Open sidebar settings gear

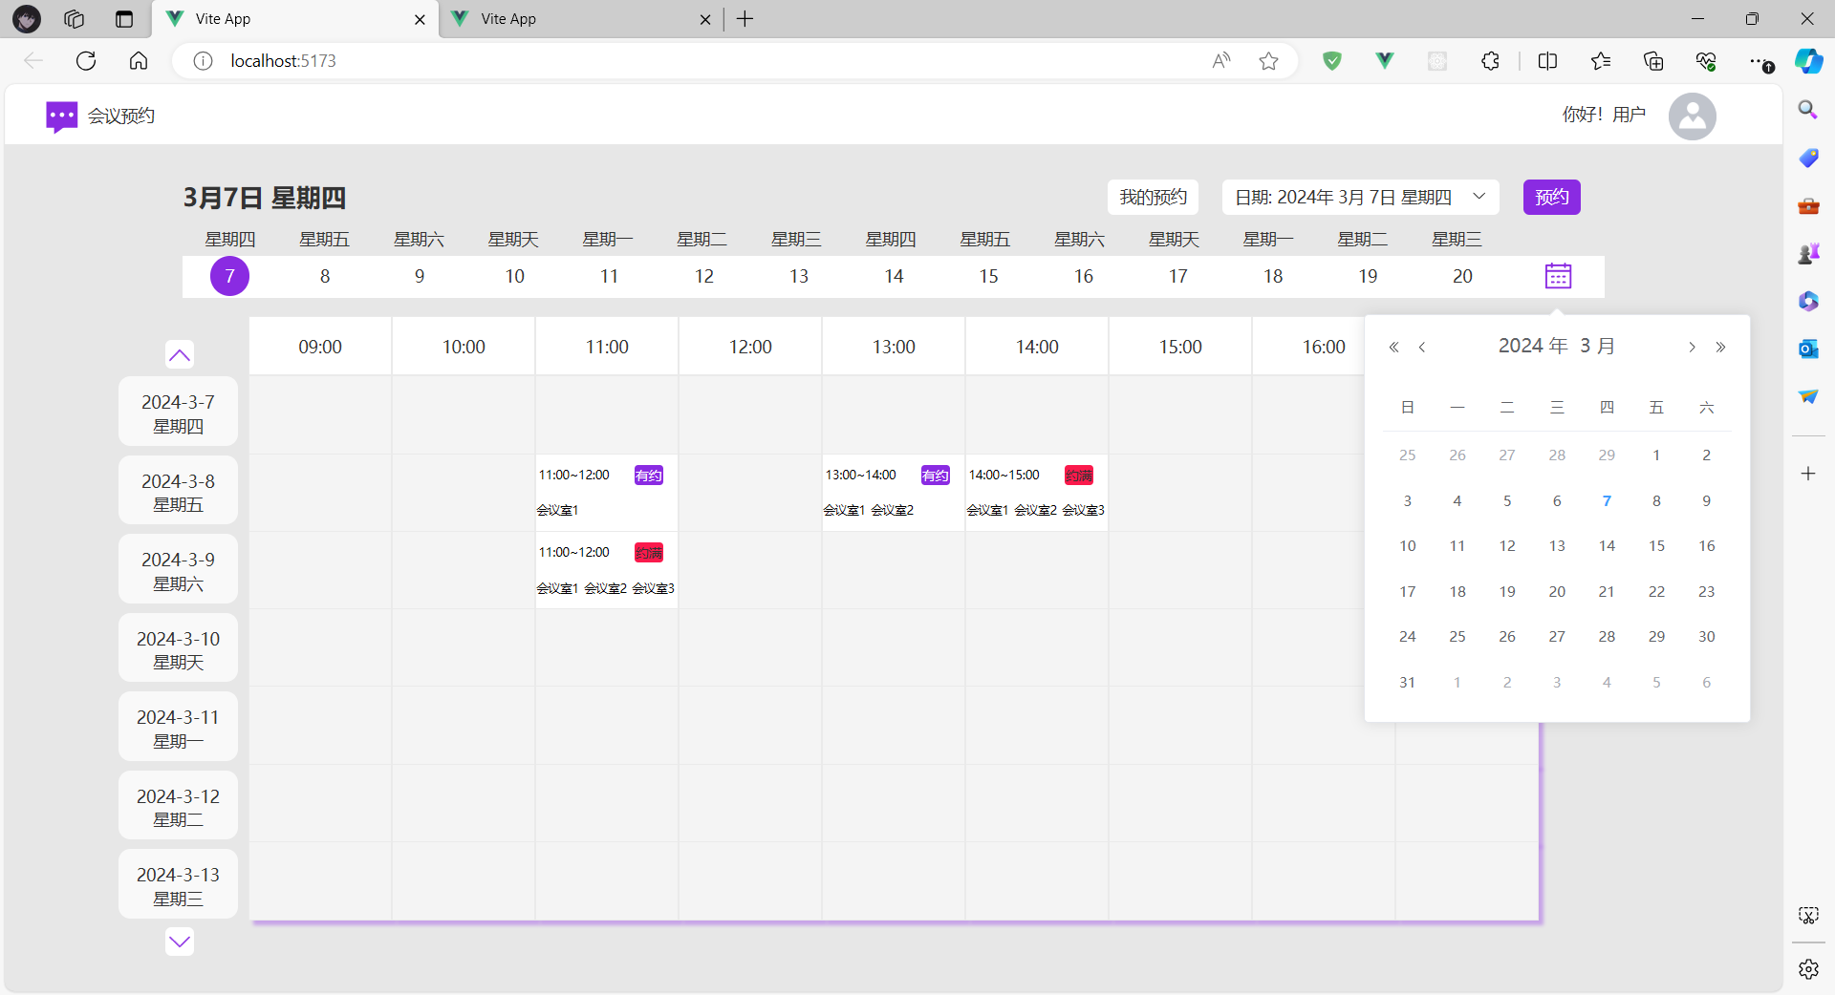point(1808,969)
